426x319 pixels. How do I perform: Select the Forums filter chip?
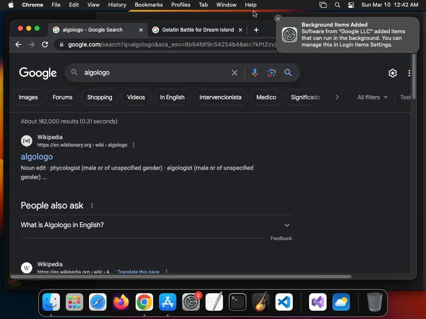(62, 97)
